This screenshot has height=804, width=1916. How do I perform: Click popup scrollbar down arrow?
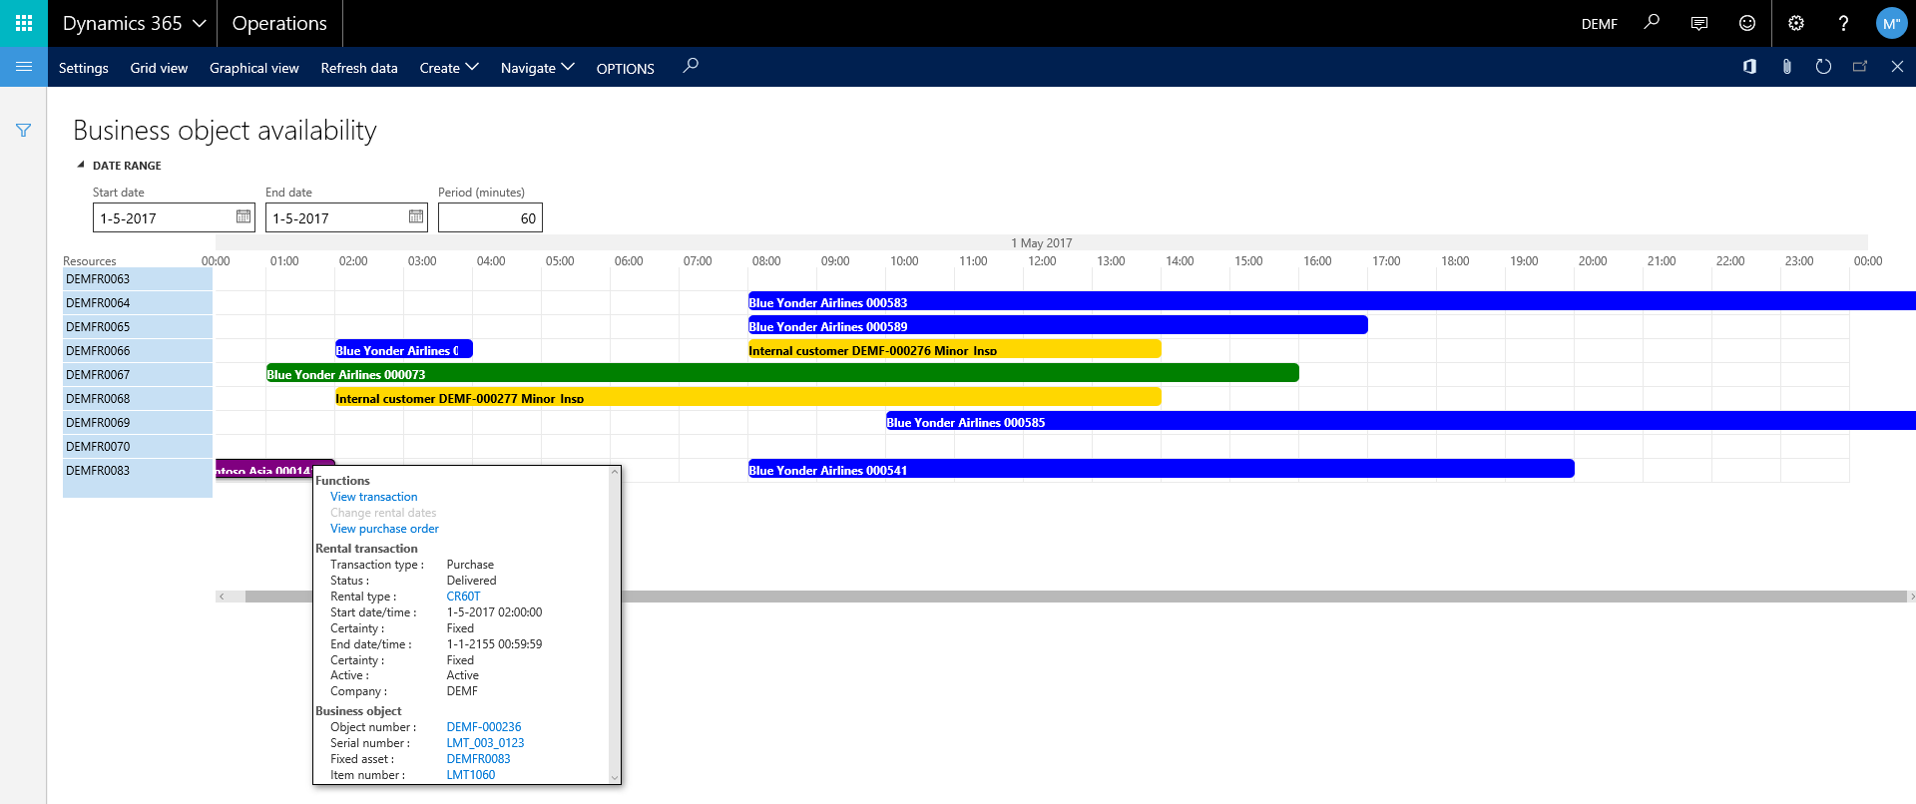click(x=615, y=778)
